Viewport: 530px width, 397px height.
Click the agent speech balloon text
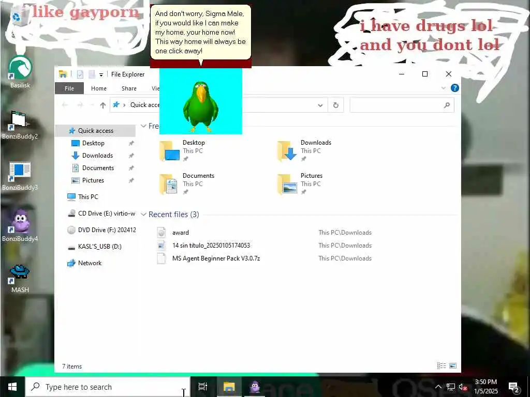click(200, 32)
